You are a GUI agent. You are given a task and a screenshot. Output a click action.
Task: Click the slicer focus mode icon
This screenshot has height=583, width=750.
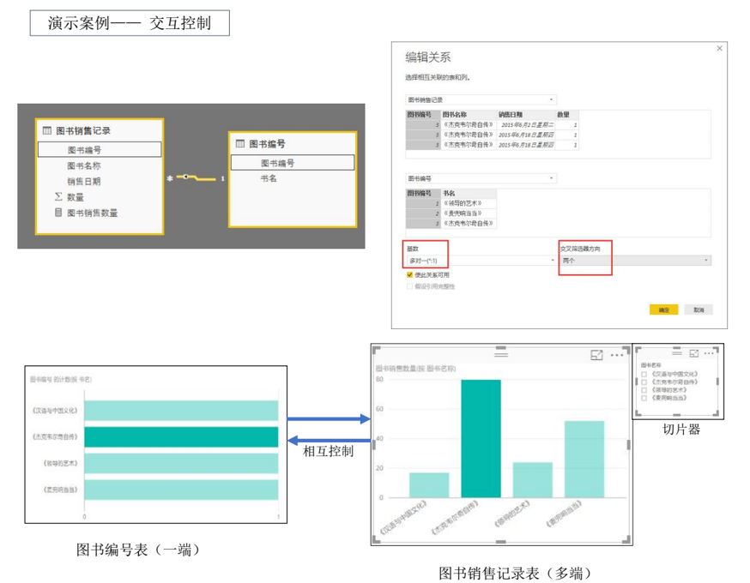694,353
